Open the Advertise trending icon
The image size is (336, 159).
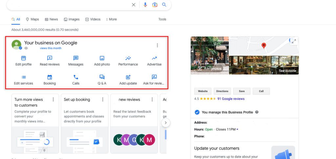(x=154, y=58)
